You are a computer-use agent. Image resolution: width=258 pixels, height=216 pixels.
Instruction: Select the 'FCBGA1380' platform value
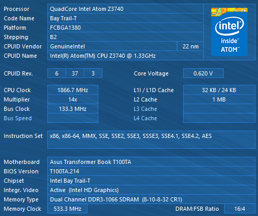[x=125, y=28]
